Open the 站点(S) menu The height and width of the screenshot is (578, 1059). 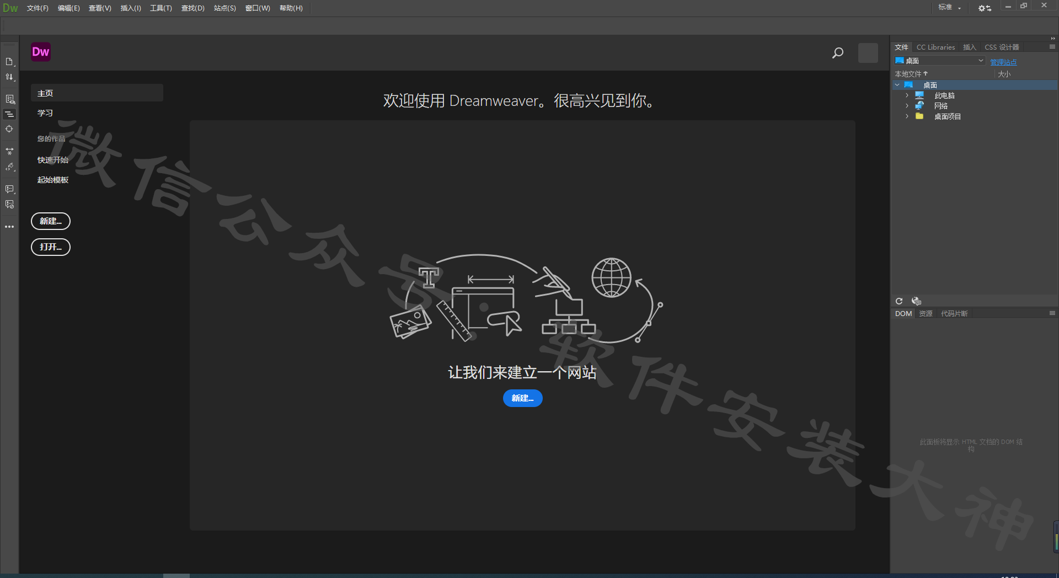pyautogui.click(x=225, y=8)
